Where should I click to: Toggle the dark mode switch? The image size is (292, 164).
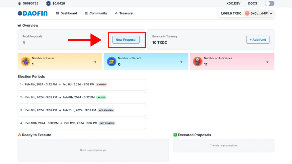click(x=269, y=4)
